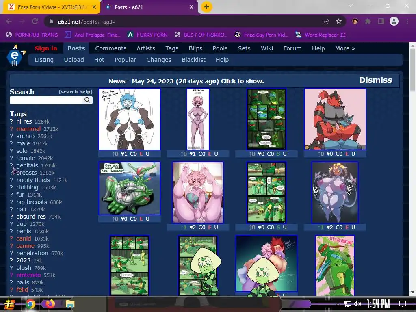Screen dimensions: 416x312
Task: Open Help in the Posts sub-menu
Action: (222, 60)
